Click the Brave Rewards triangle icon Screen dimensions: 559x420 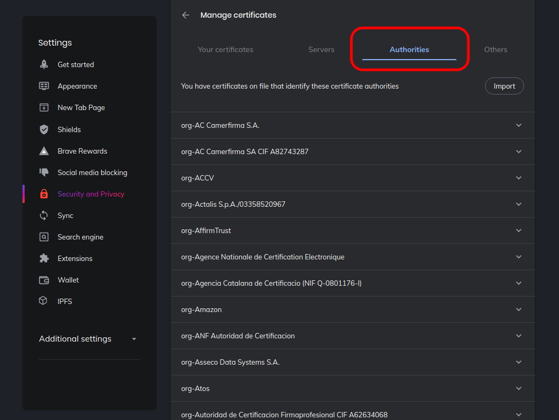44,151
